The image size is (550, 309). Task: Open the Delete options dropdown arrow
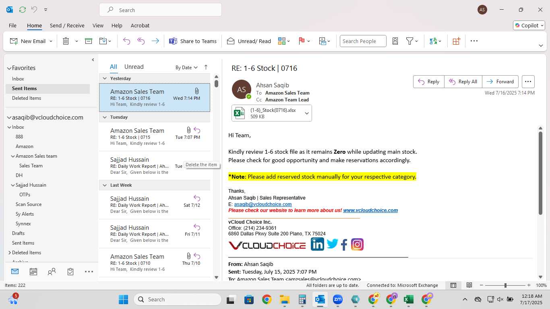point(77,41)
